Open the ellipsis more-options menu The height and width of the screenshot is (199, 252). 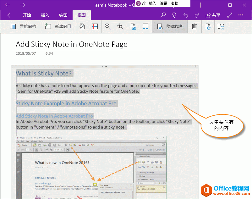pyautogui.click(x=241, y=15)
